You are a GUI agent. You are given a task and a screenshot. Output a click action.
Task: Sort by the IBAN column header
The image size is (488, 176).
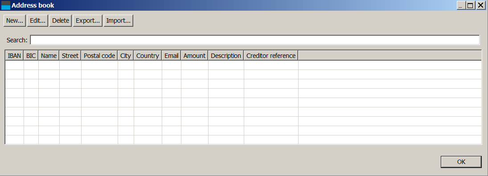coord(15,56)
